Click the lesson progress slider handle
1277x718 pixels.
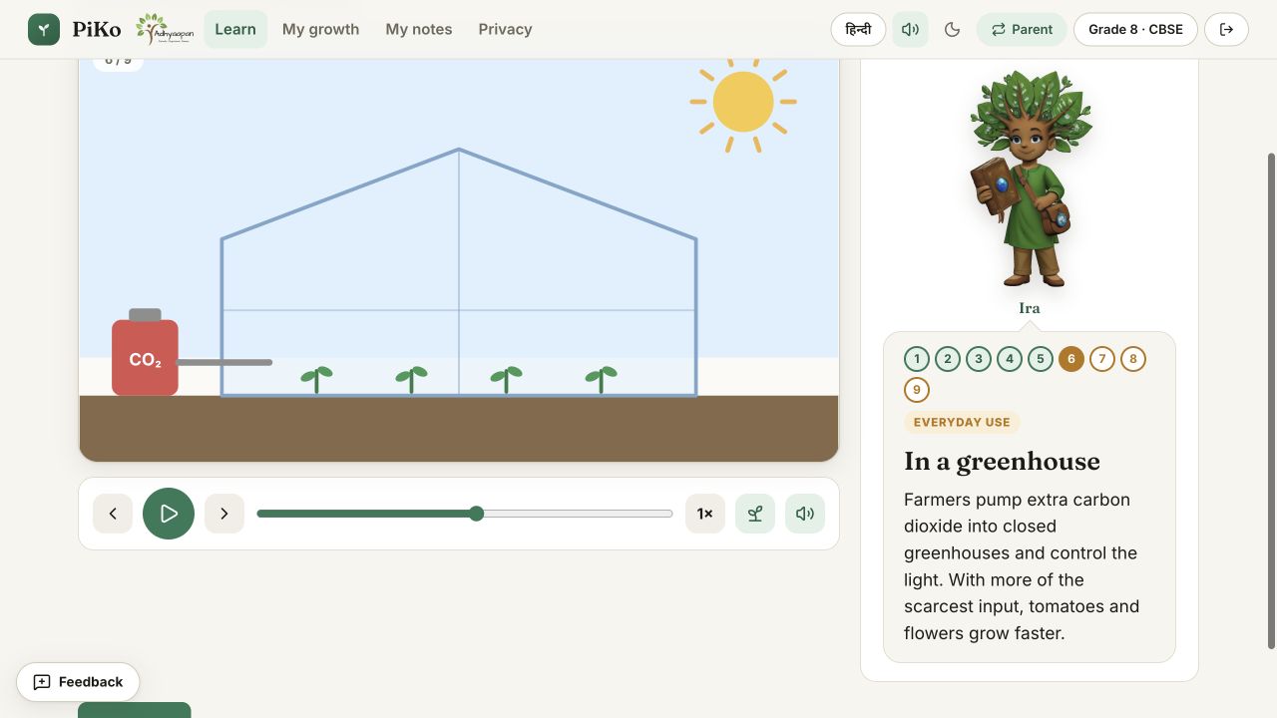(x=477, y=514)
